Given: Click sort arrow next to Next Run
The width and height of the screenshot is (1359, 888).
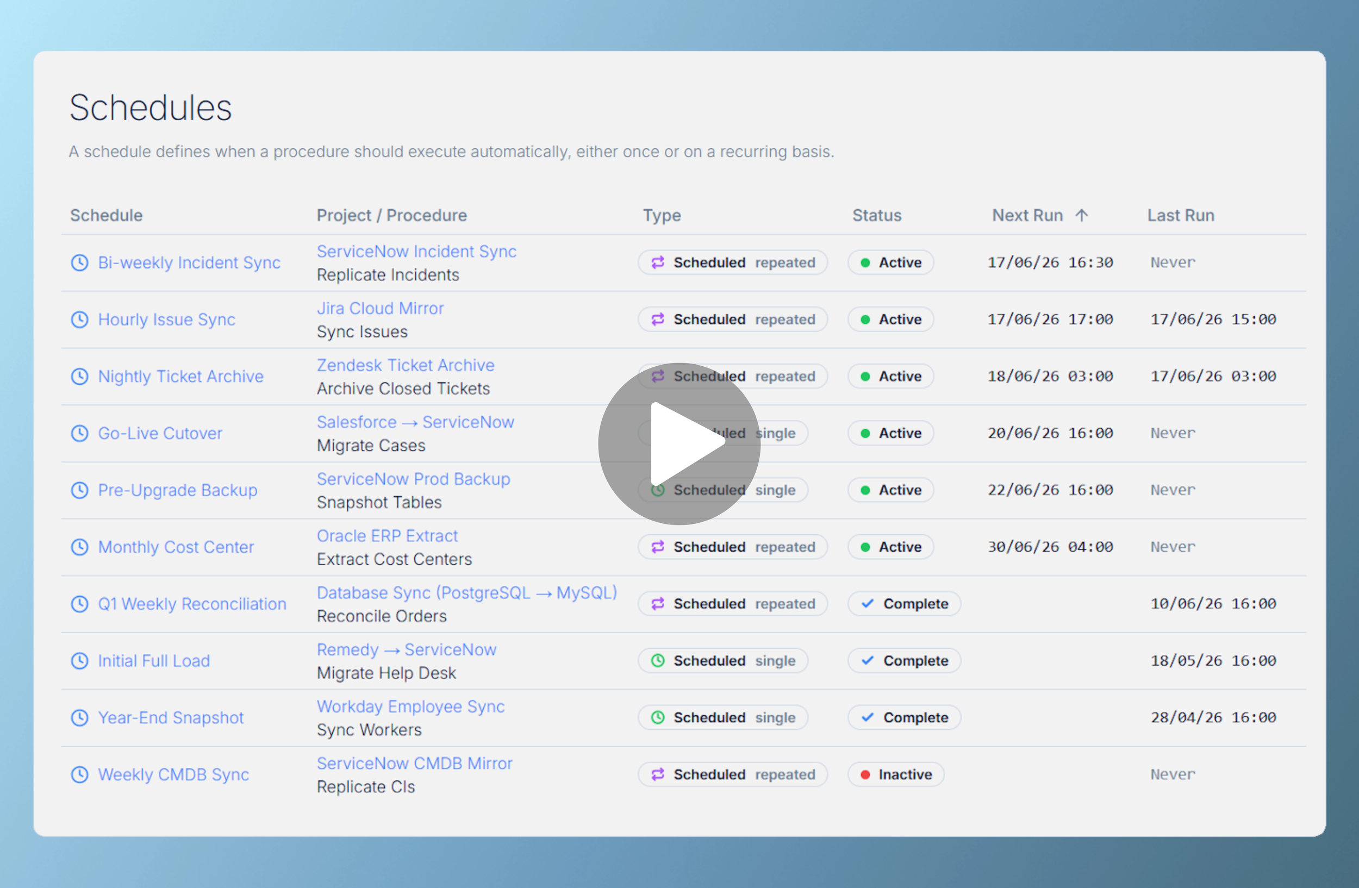Looking at the screenshot, I should coord(1081,215).
